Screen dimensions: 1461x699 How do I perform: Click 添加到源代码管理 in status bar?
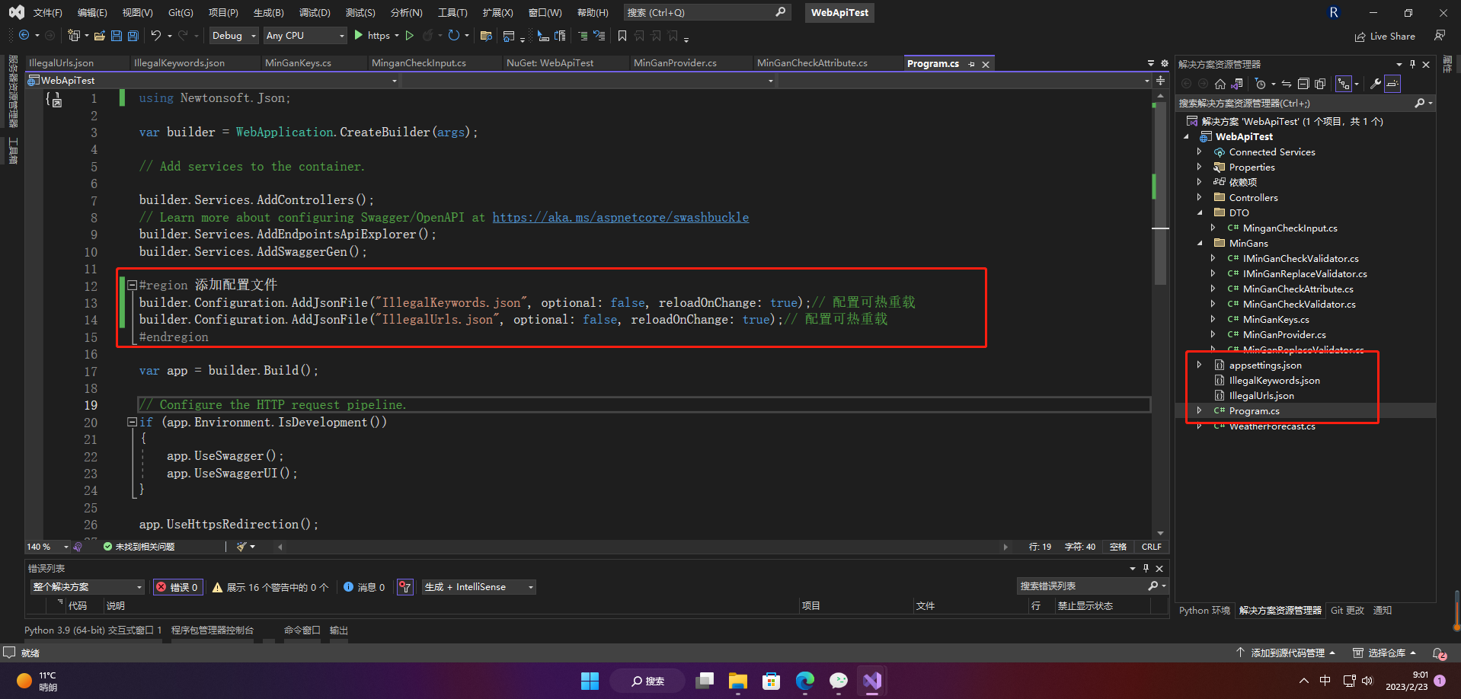point(1285,653)
